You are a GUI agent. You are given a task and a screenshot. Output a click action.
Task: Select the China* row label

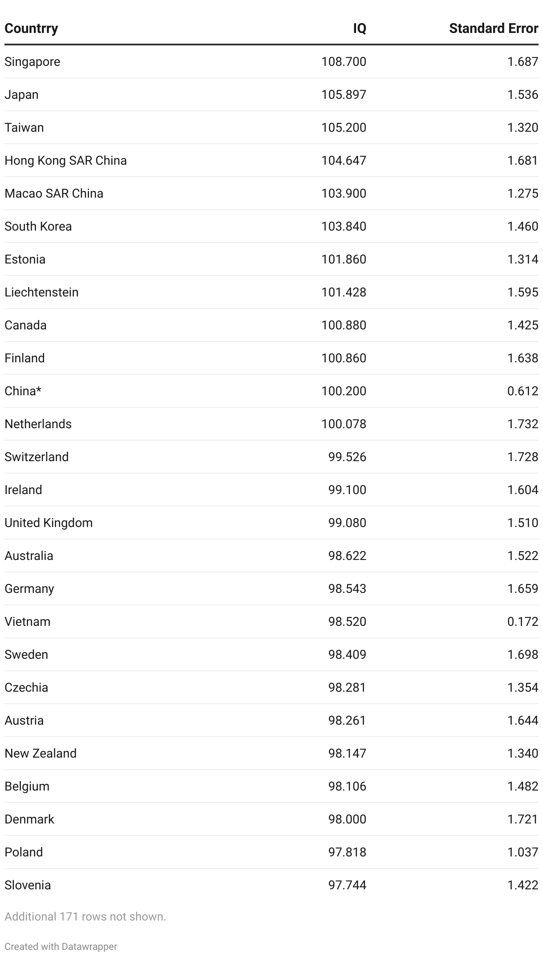pos(23,391)
